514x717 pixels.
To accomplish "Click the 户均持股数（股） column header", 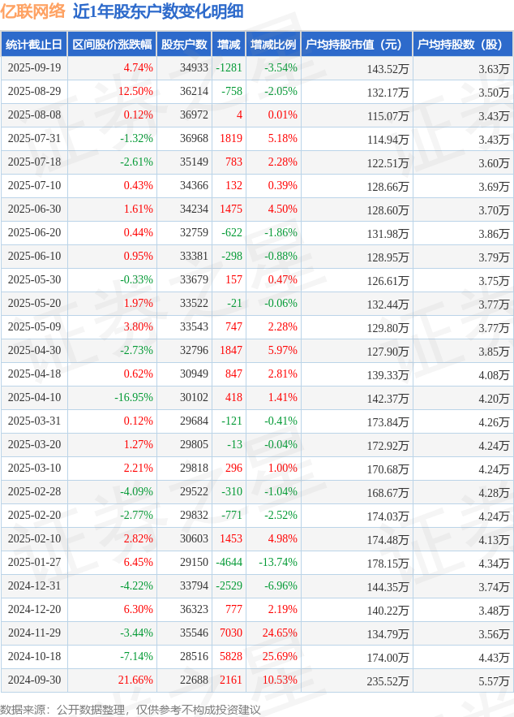I will [462, 45].
